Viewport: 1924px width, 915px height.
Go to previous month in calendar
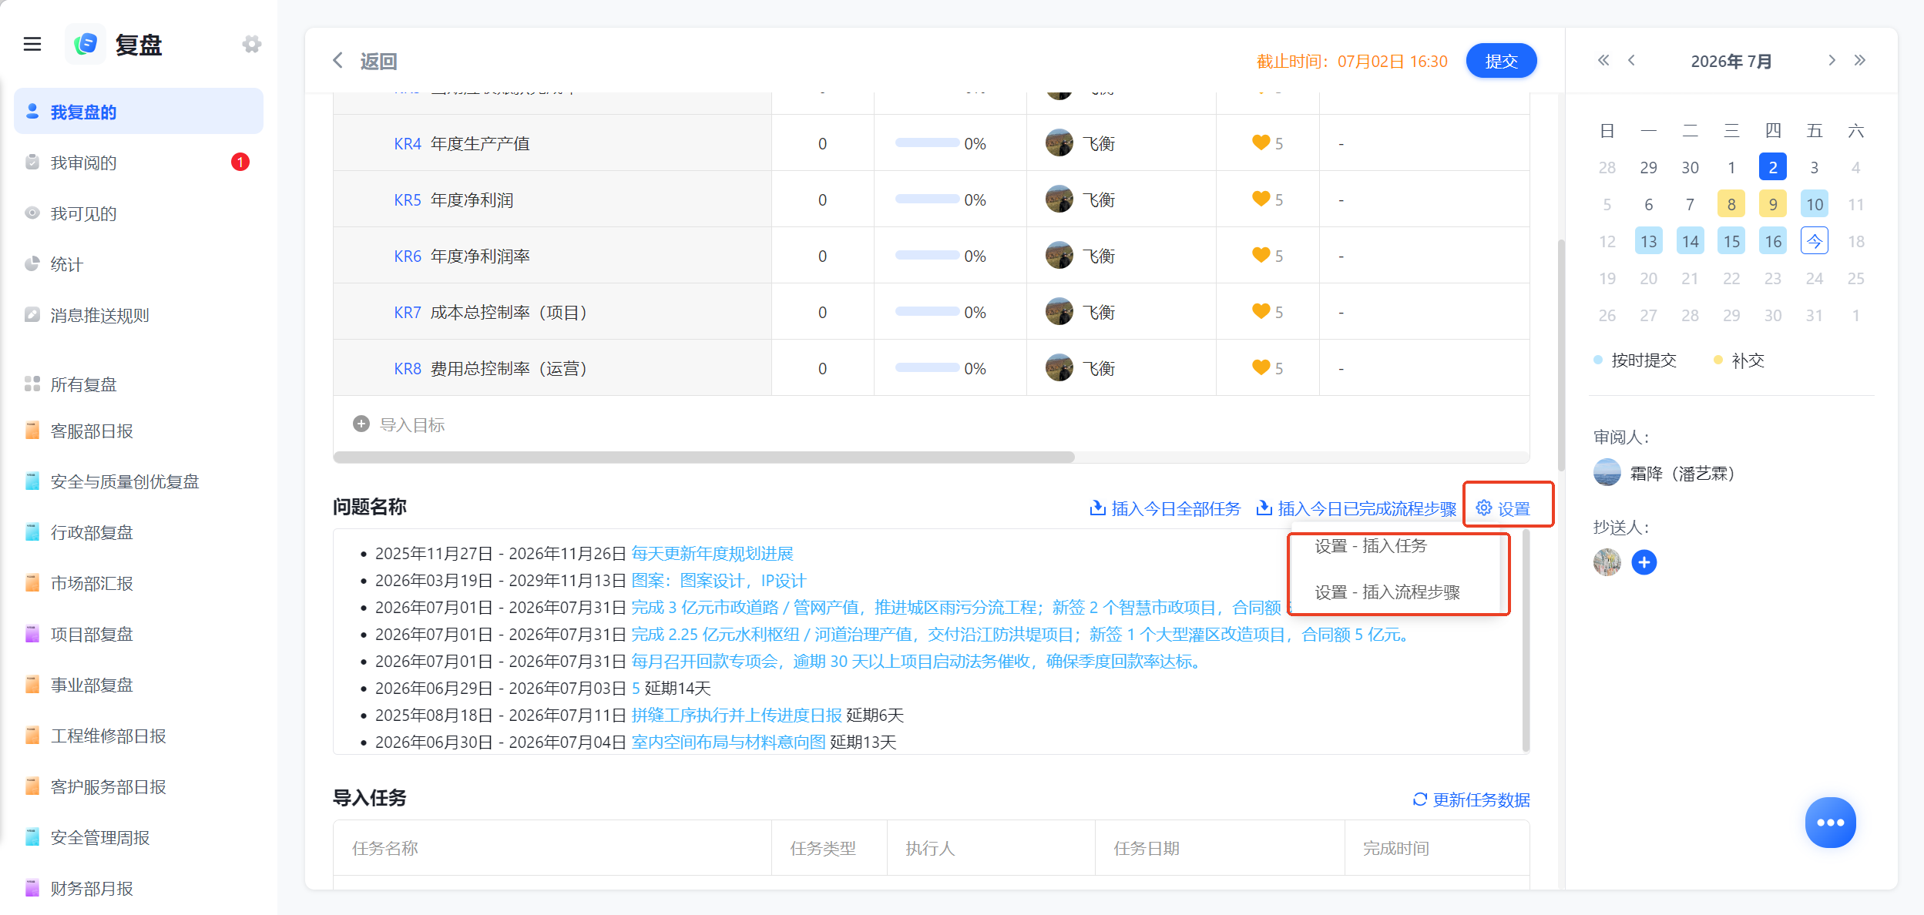tap(1631, 60)
